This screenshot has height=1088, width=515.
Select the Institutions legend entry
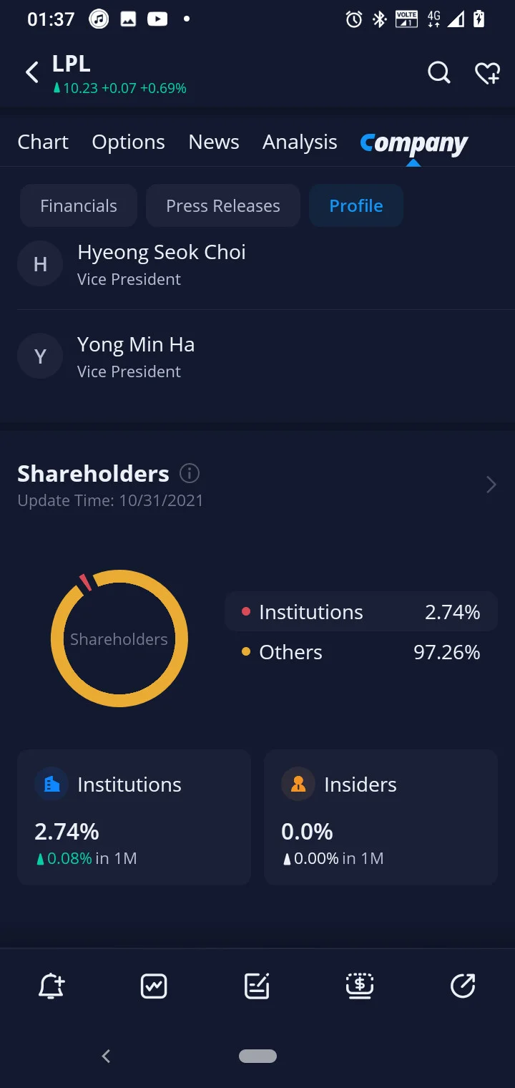361,612
